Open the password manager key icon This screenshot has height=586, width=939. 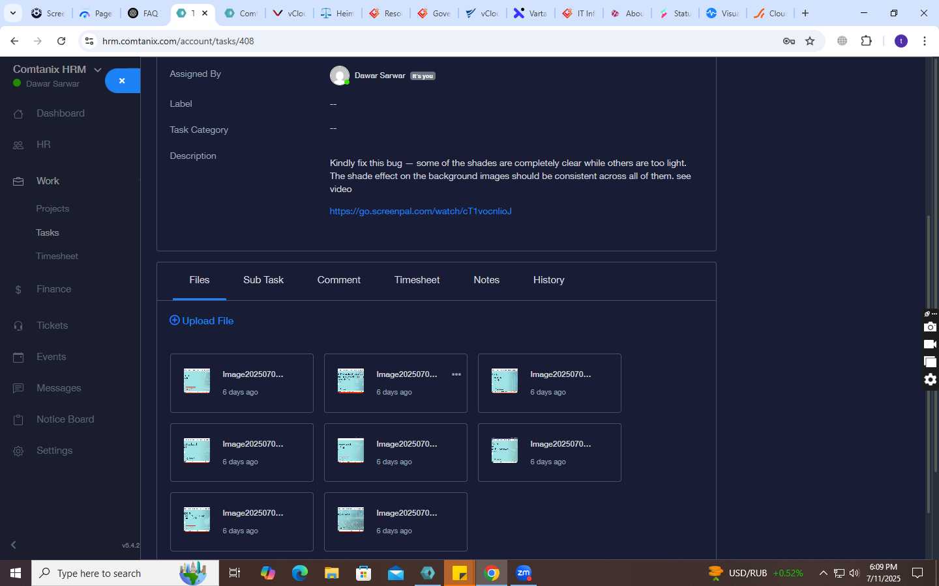pos(789,41)
